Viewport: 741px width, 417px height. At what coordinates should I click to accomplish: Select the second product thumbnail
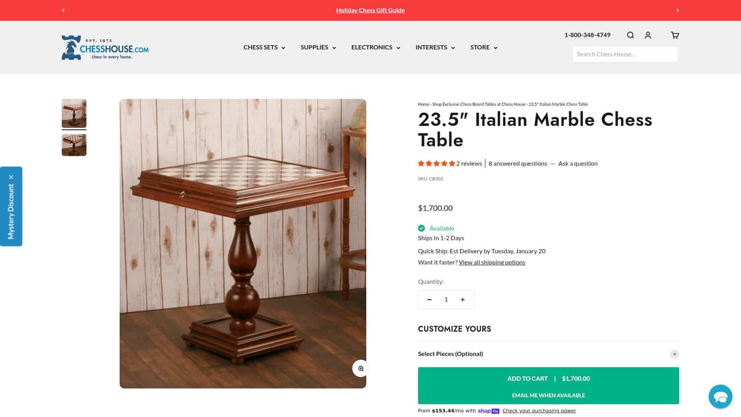pos(73,145)
